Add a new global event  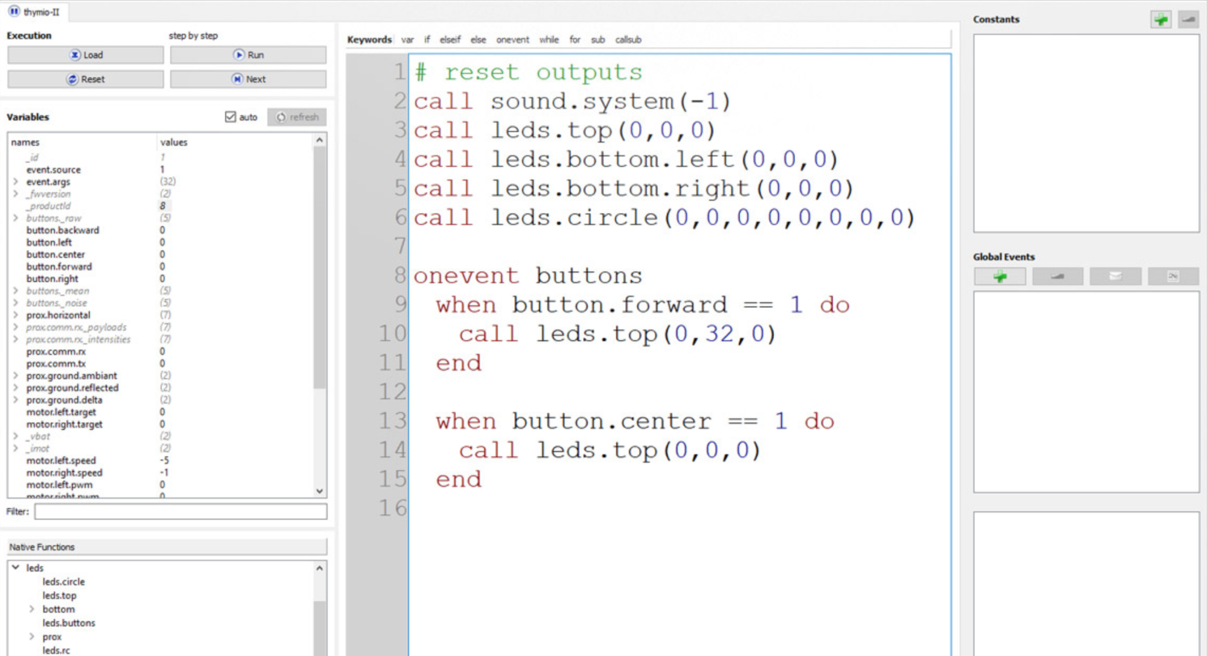click(x=999, y=277)
